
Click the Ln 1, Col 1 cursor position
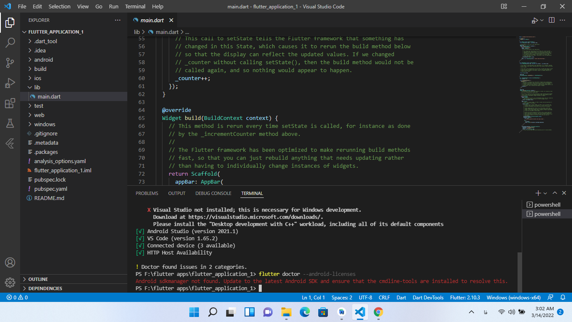pyautogui.click(x=313, y=297)
